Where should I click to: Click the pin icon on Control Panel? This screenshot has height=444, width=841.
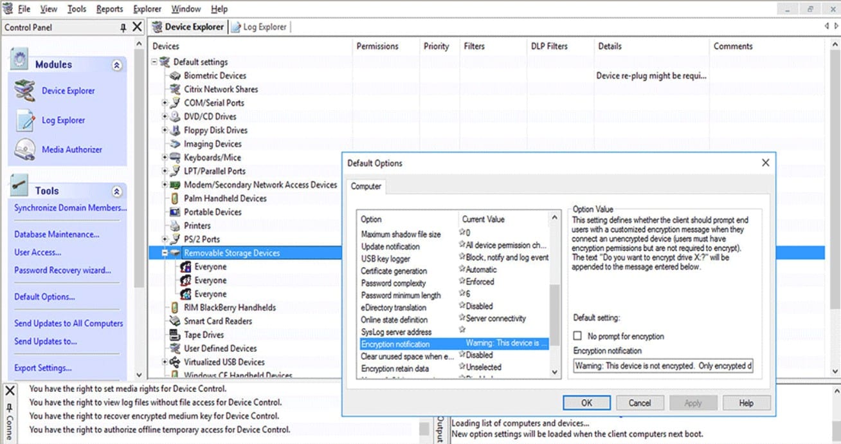[123, 28]
